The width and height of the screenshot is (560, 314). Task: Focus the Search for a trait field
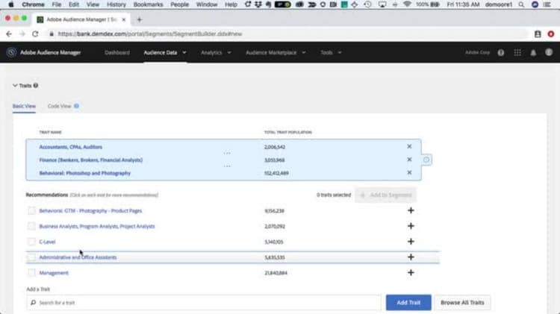point(204,303)
